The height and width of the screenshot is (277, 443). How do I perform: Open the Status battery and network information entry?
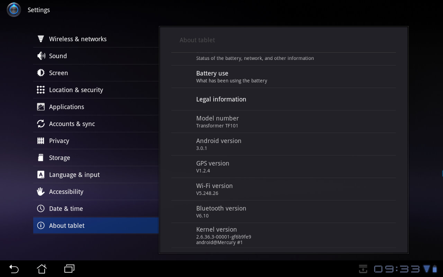(x=283, y=59)
